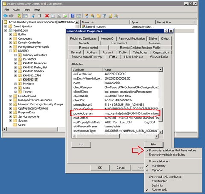The height and width of the screenshot is (194, 205).
Task: Toggle Show only writable attributes
Action: point(167,155)
